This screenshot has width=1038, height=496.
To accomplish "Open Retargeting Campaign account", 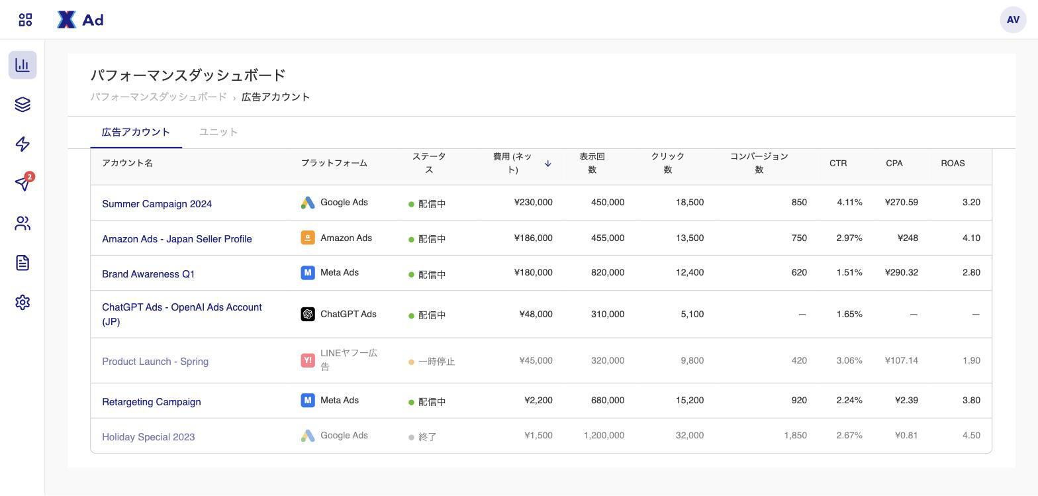I will pos(152,402).
